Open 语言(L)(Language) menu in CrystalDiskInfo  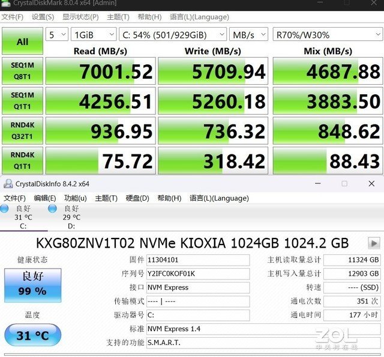219,198
